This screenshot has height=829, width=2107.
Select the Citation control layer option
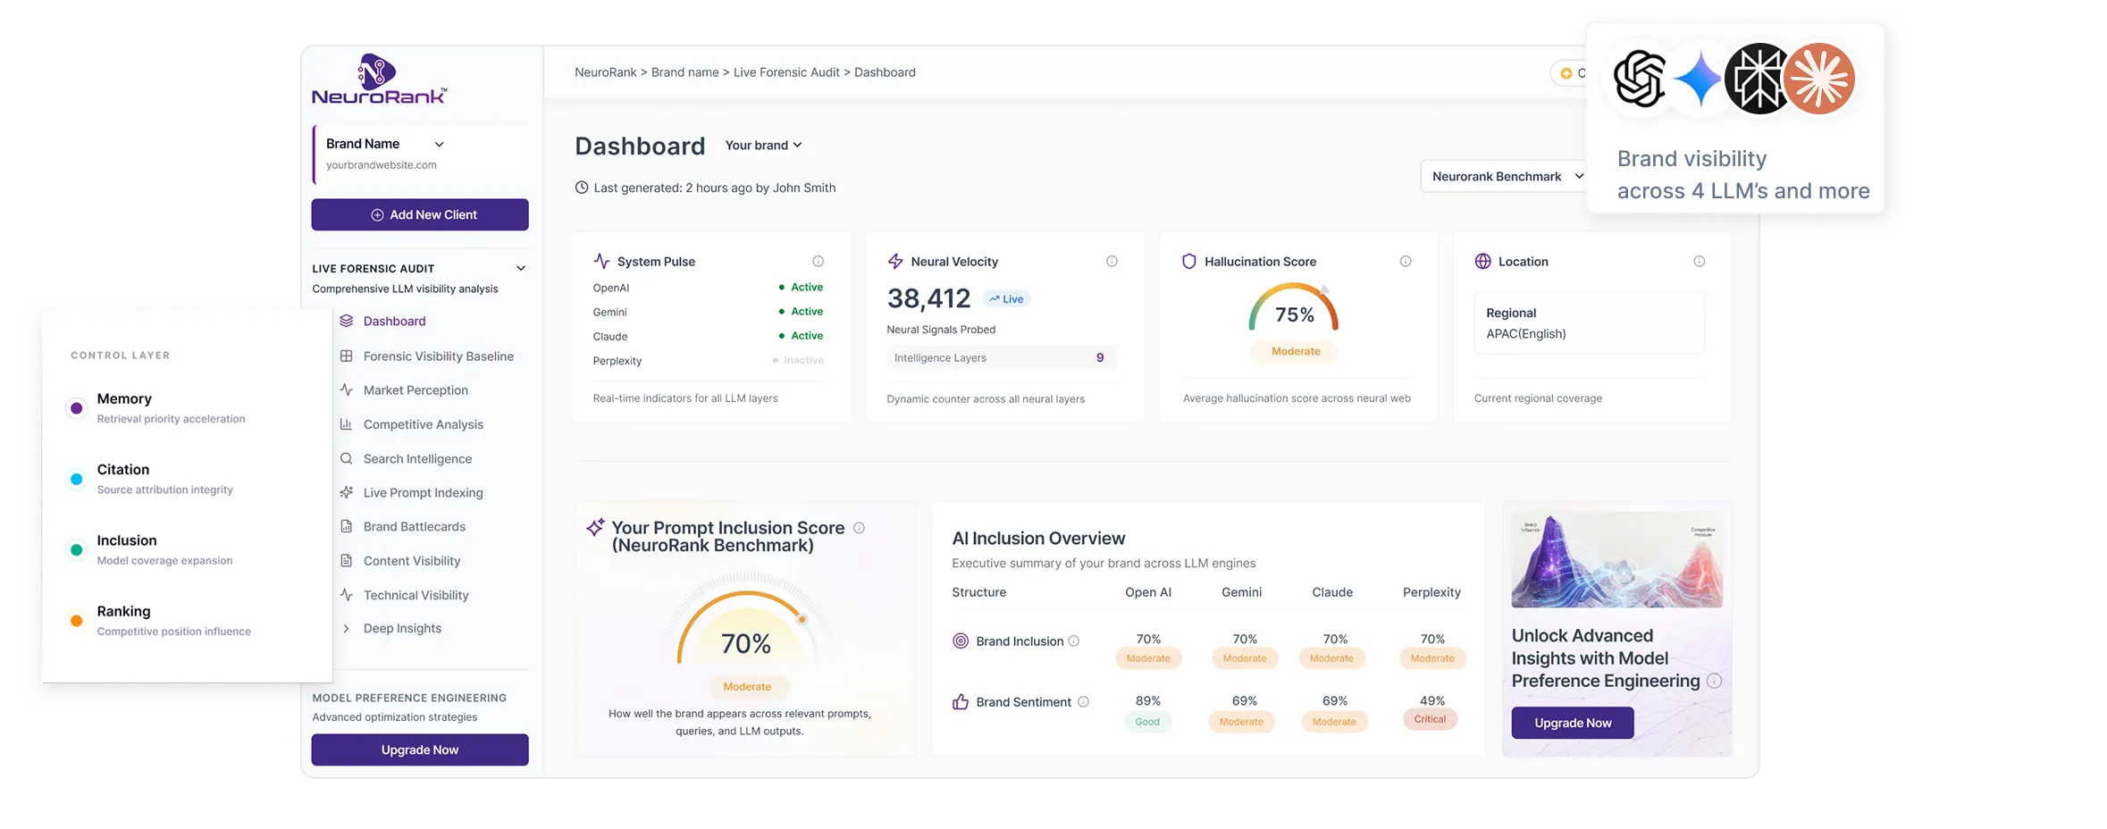tap(123, 478)
